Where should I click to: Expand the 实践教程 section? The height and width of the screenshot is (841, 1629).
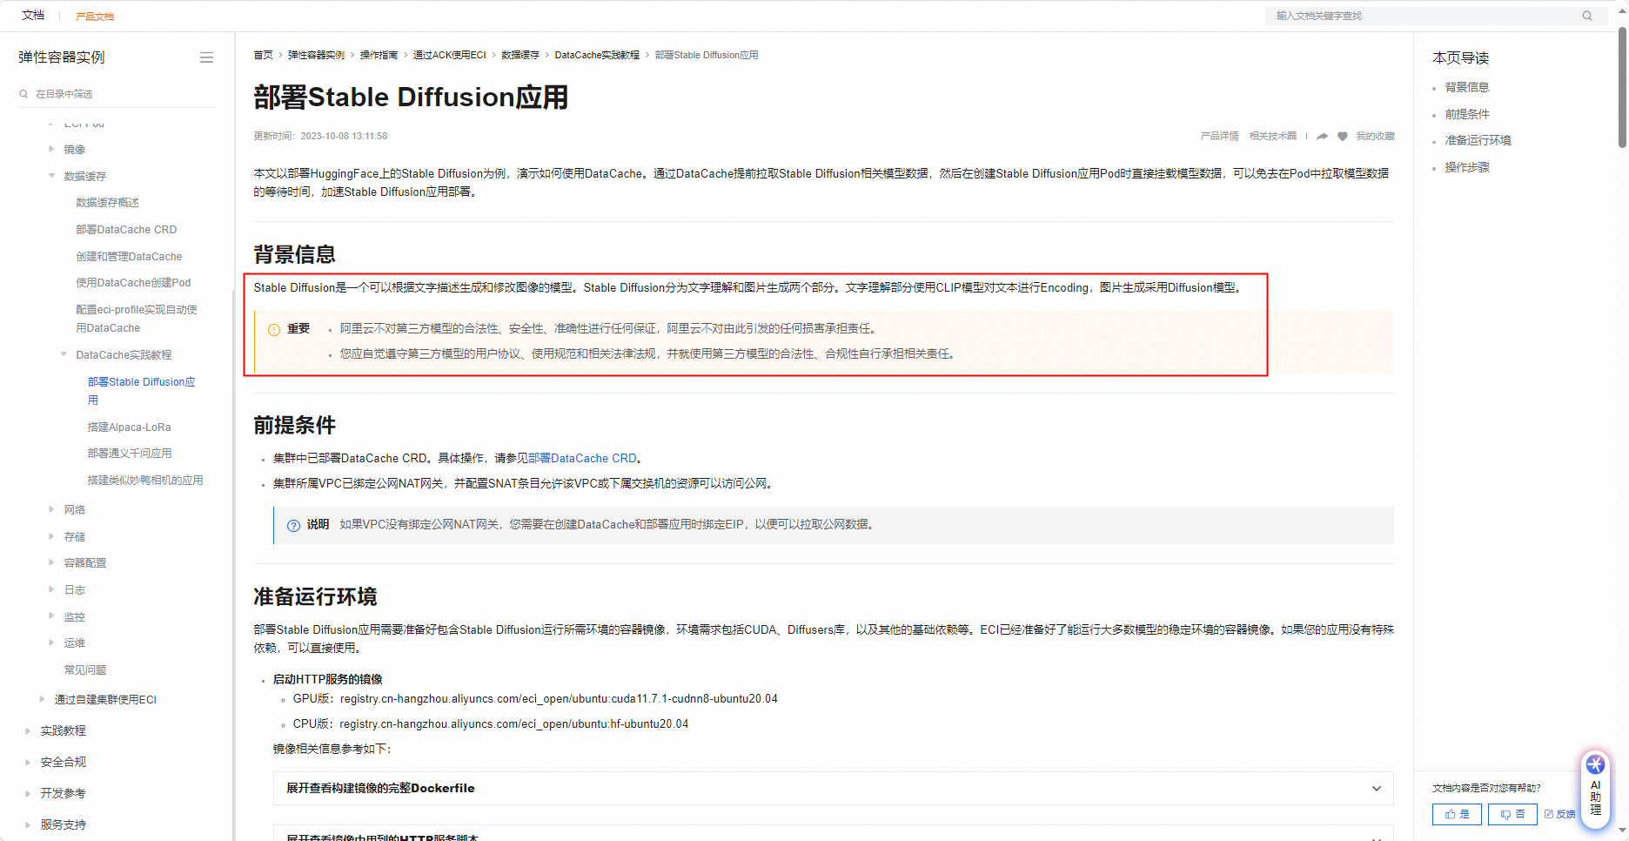28,730
